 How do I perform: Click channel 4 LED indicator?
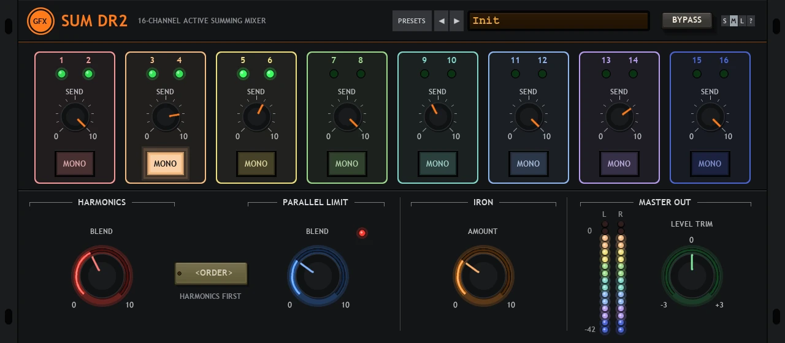click(x=179, y=74)
